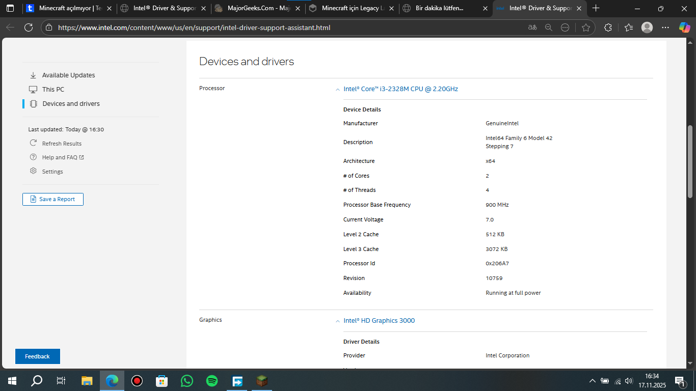Open Windows Search on the taskbar
Image resolution: width=696 pixels, height=391 pixels.
37,381
